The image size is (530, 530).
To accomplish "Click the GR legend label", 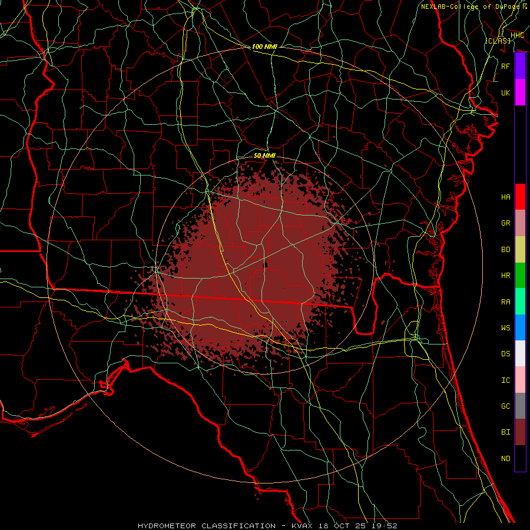I will pos(505,223).
